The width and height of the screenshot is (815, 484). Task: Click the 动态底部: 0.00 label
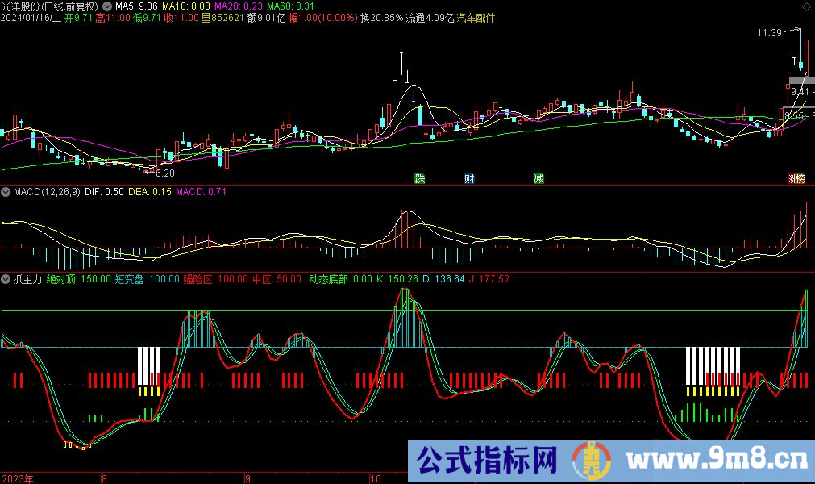coord(341,279)
